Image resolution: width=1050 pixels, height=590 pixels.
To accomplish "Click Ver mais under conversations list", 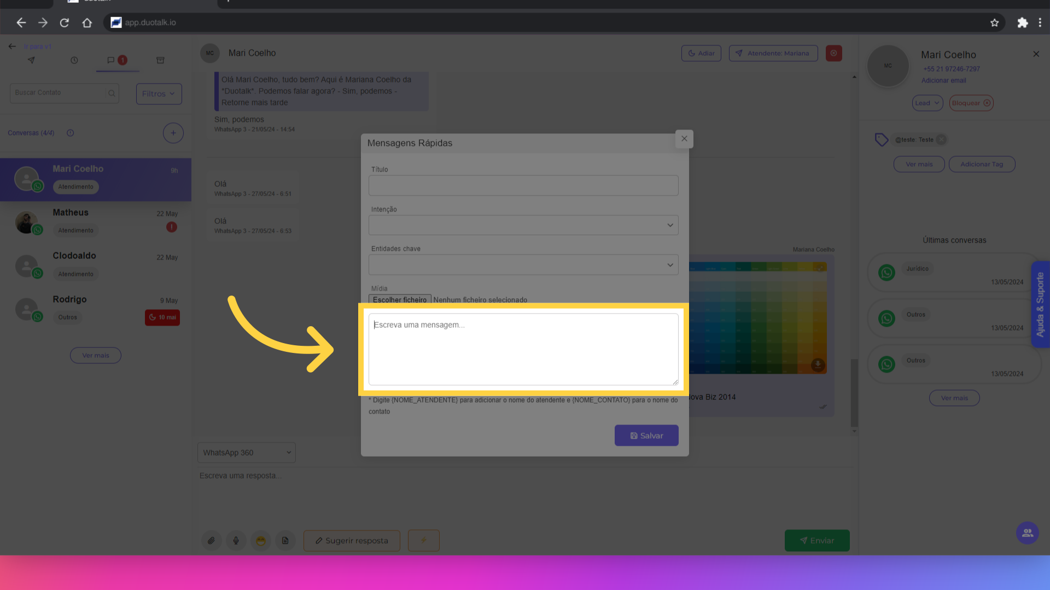I will [96, 355].
